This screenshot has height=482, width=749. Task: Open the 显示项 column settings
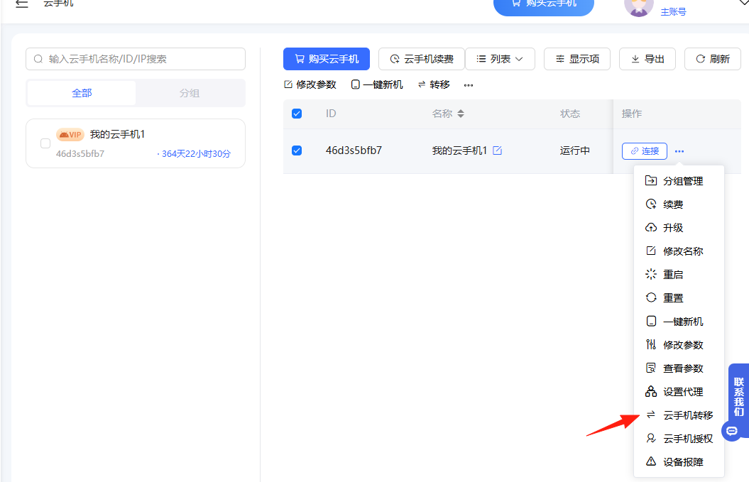coord(576,59)
